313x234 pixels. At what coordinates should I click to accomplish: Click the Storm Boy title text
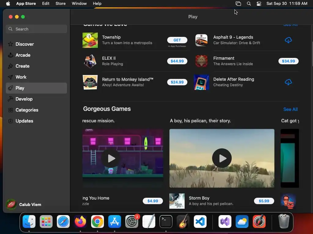(199, 198)
